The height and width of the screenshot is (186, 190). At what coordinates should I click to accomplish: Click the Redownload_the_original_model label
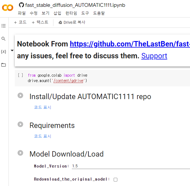pos(72,179)
